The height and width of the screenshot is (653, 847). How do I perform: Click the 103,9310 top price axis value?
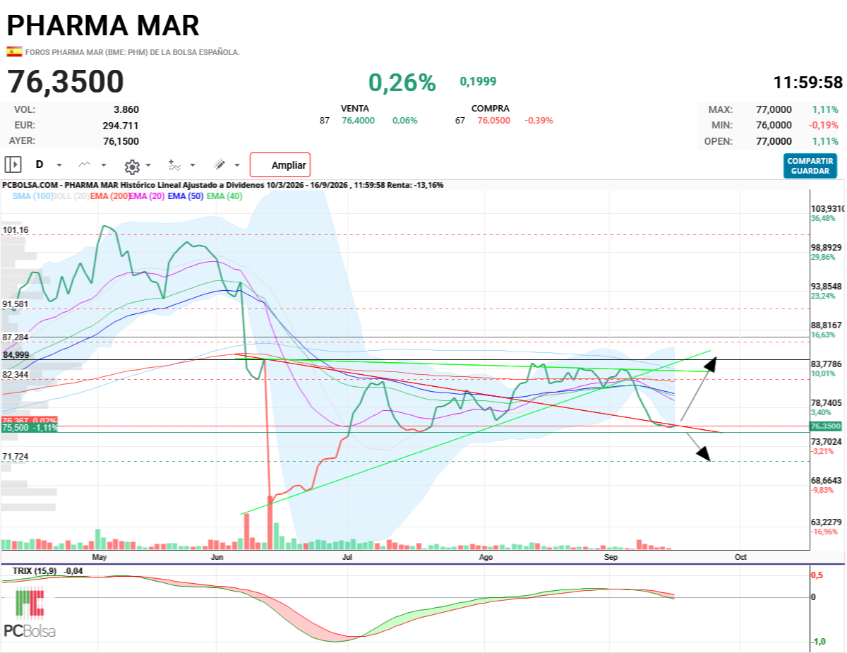click(x=829, y=209)
